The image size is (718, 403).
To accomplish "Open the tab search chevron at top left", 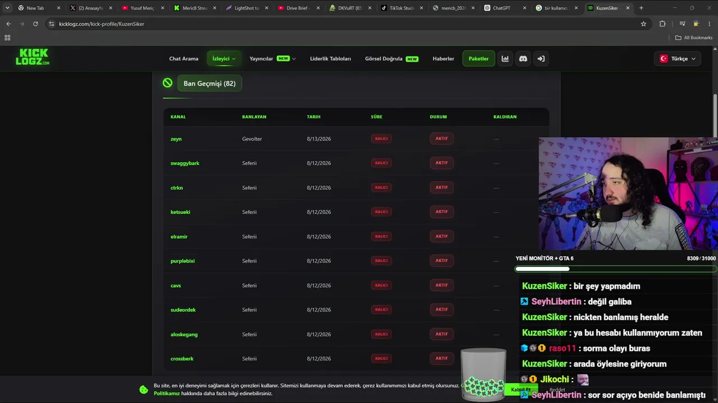I will [7, 8].
